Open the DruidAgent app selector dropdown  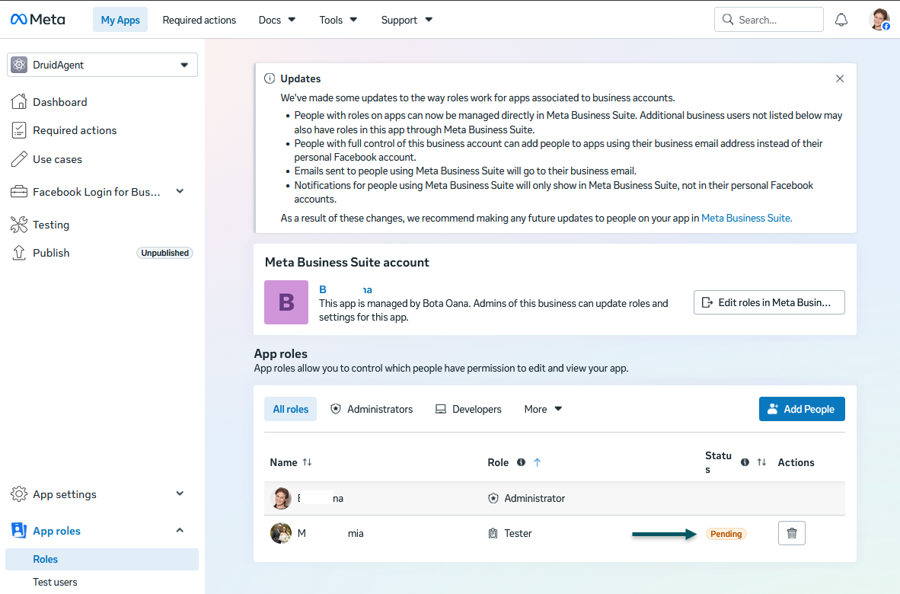coord(102,65)
